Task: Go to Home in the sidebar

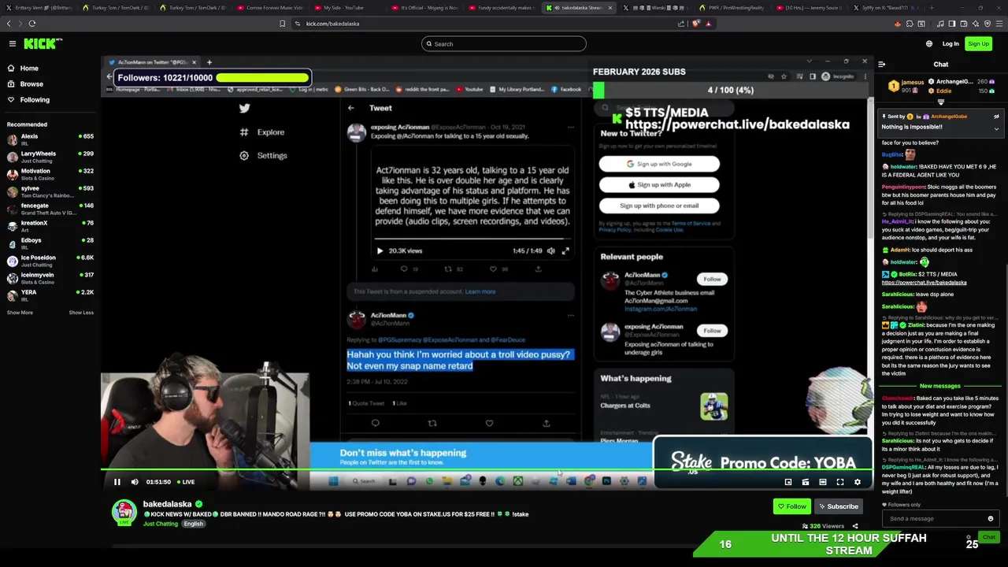Action: pos(29,69)
